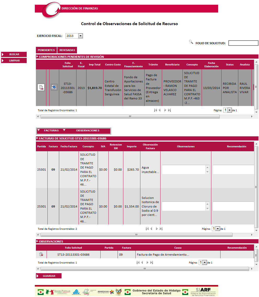
Task: Click horizontal scrollbar under Comprobaciones table
Action: (130, 117)
